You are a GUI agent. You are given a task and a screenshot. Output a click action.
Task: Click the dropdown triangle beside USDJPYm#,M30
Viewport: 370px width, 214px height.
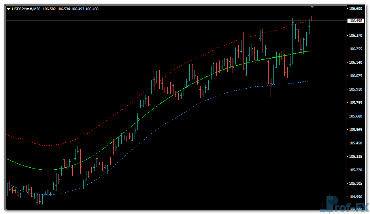[8, 9]
